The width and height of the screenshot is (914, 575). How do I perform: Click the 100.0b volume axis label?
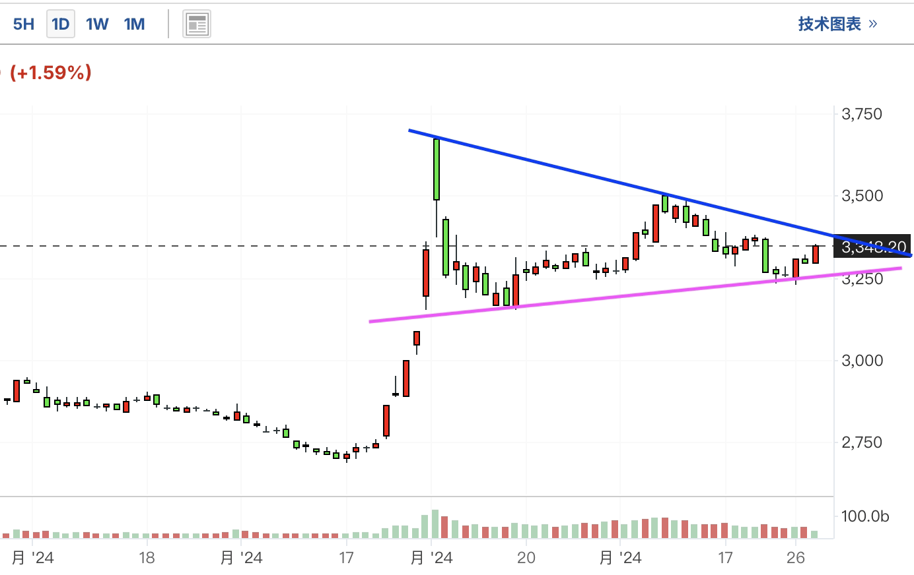click(865, 516)
